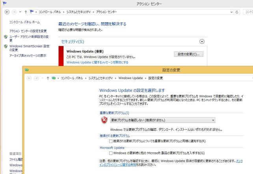Select コントロール パネル breadcrumb in 設定の変更 window
The height and width of the screenshot is (174, 253).
[72, 78]
